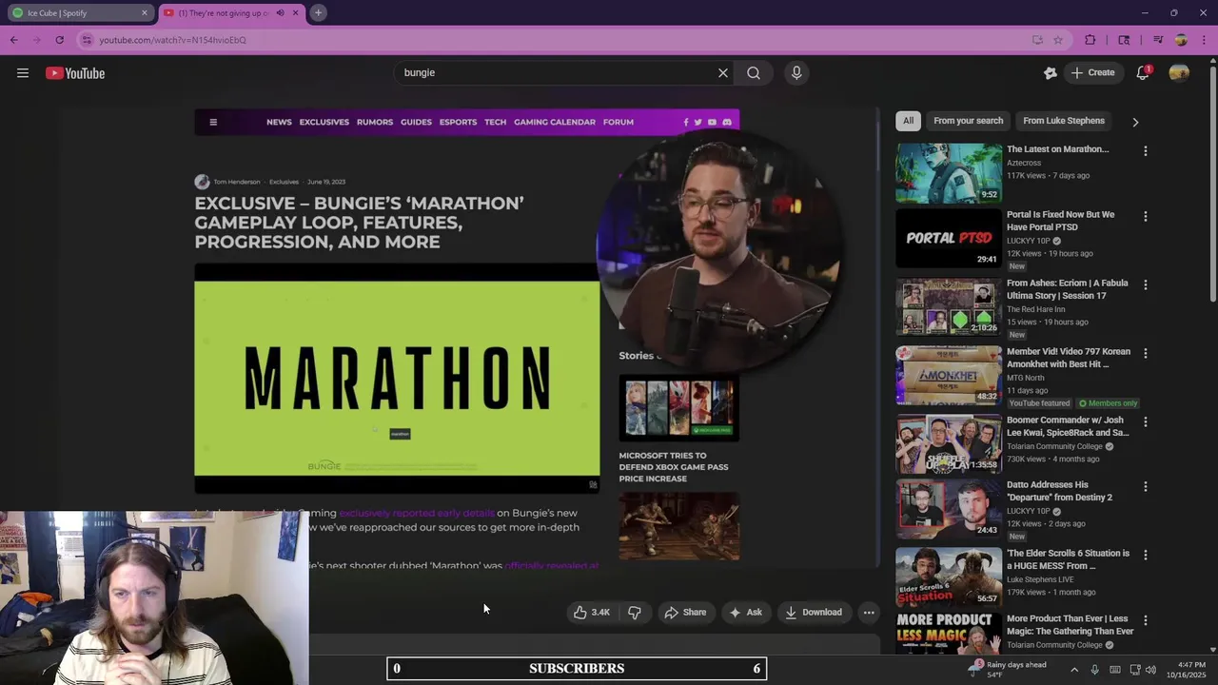This screenshot has width=1218, height=685.
Task: Open the browser profile avatar
Action: point(1181,40)
